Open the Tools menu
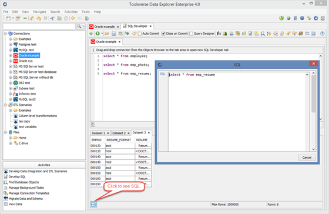Screen dimensions: 329x214 pos(86,12)
